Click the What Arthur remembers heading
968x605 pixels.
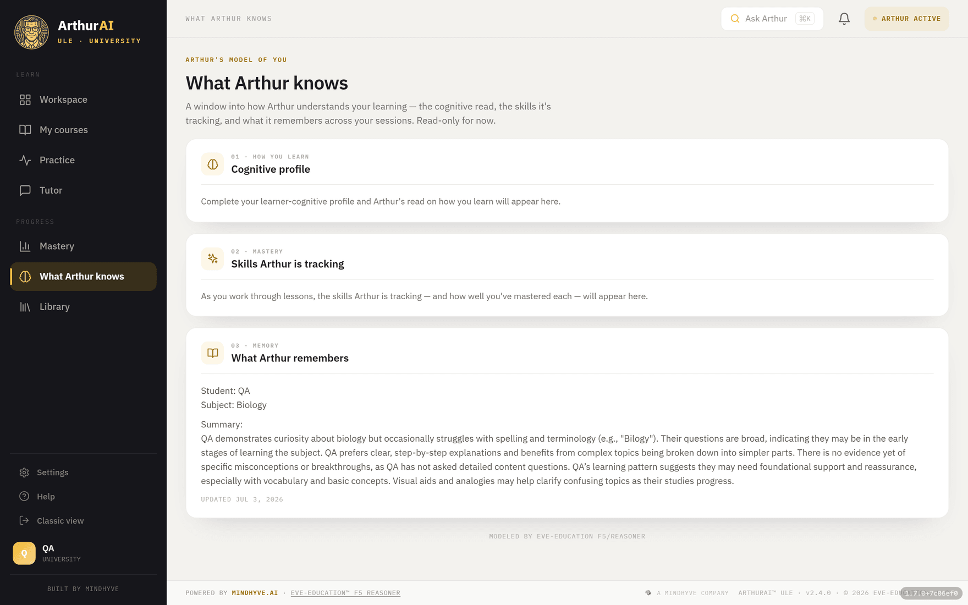pos(290,358)
